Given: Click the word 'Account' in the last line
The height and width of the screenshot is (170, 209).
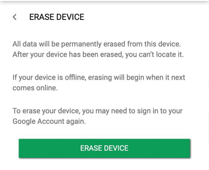Looking at the screenshot, I should 51,121.
